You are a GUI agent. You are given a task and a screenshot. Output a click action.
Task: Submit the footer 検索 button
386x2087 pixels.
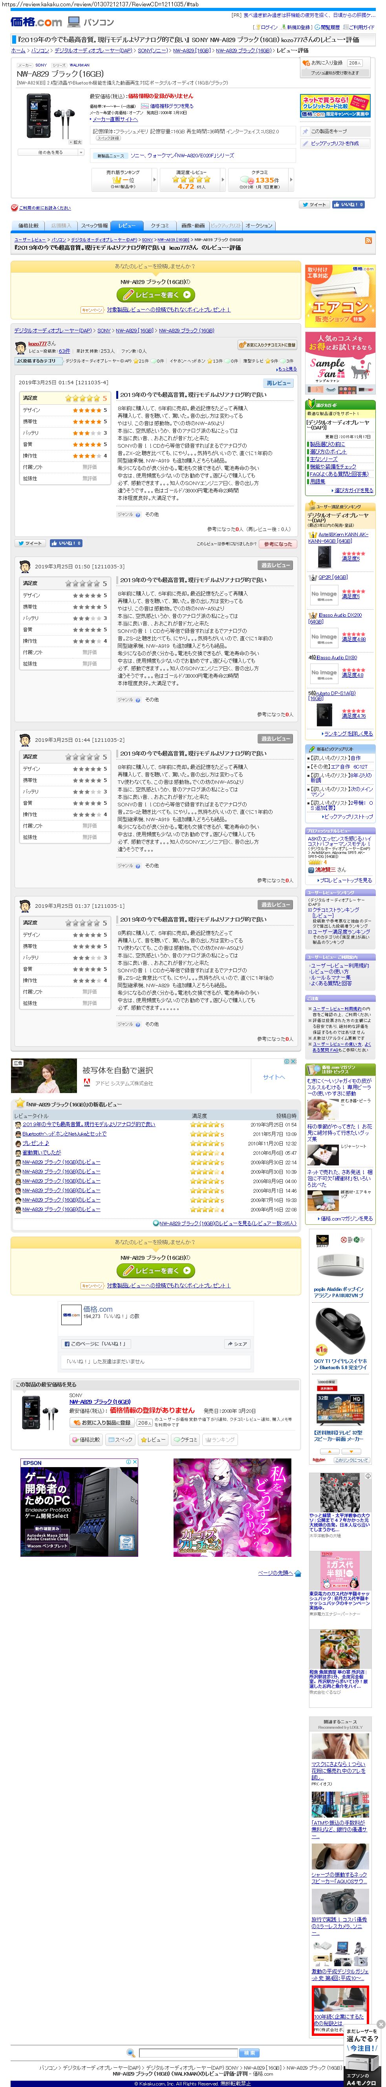[249, 2053]
